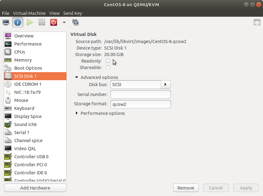The width and height of the screenshot is (263, 196).
Task: Focus the Storage format field
Action: coord(140,104)
